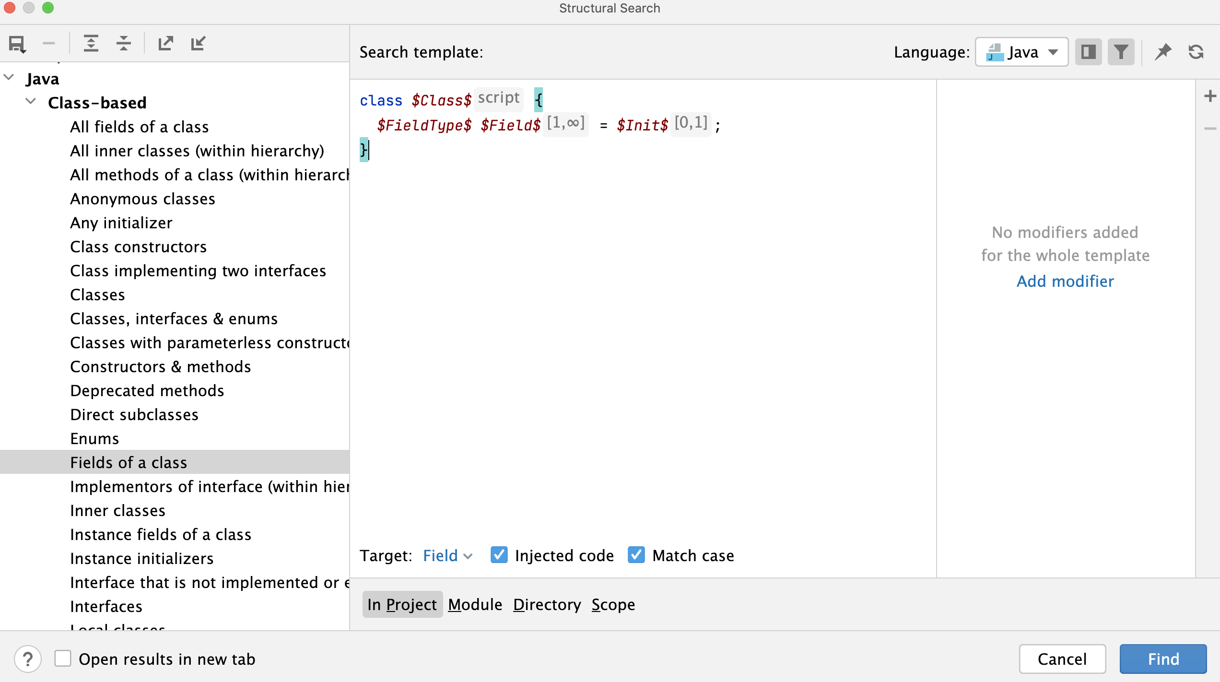This screenshot has width=1220, height=682.
Task: Select the Scope search tab
Action: [x=613, y=604]
